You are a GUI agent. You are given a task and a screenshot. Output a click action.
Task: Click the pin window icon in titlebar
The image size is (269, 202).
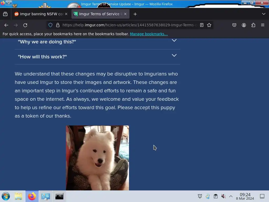(x=9, y=3)
